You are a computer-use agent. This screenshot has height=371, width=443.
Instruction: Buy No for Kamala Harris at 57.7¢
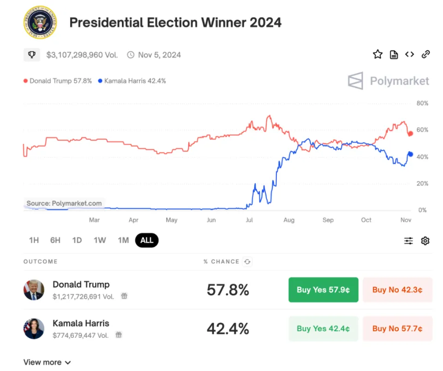click(397, 329)
